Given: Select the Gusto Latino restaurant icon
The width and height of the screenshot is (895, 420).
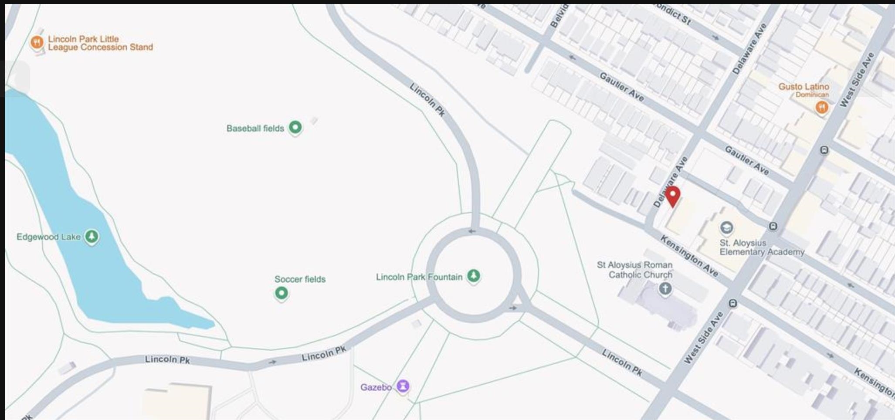Looking at the screenshot, I should click(822, 107).
